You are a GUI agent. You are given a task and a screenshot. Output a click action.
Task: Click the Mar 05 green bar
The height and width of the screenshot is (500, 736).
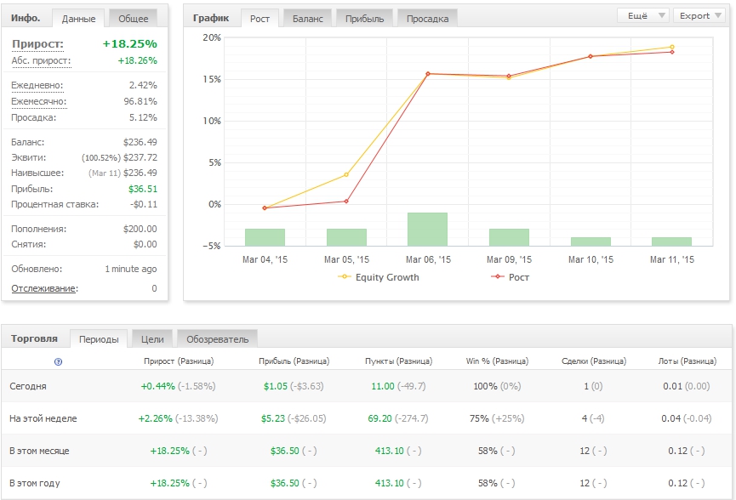pyautogui.click(x=346, y=237)
